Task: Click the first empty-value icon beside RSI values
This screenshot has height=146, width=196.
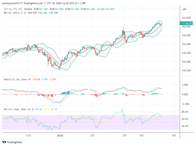Action: pos(53,109)
